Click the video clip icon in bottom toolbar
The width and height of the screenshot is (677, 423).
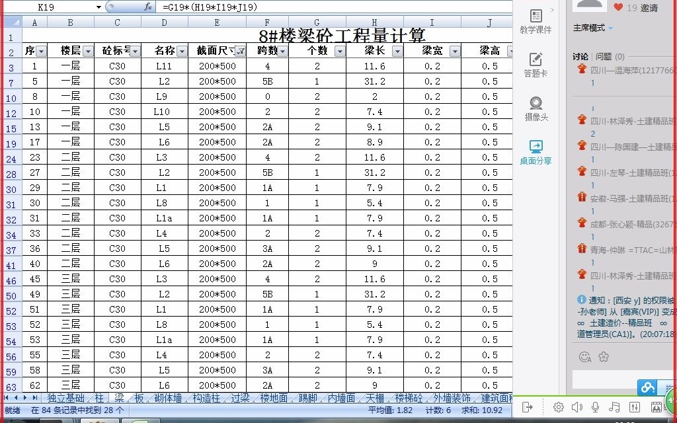657,406
